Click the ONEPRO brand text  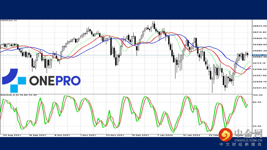(x=55, y=81)
